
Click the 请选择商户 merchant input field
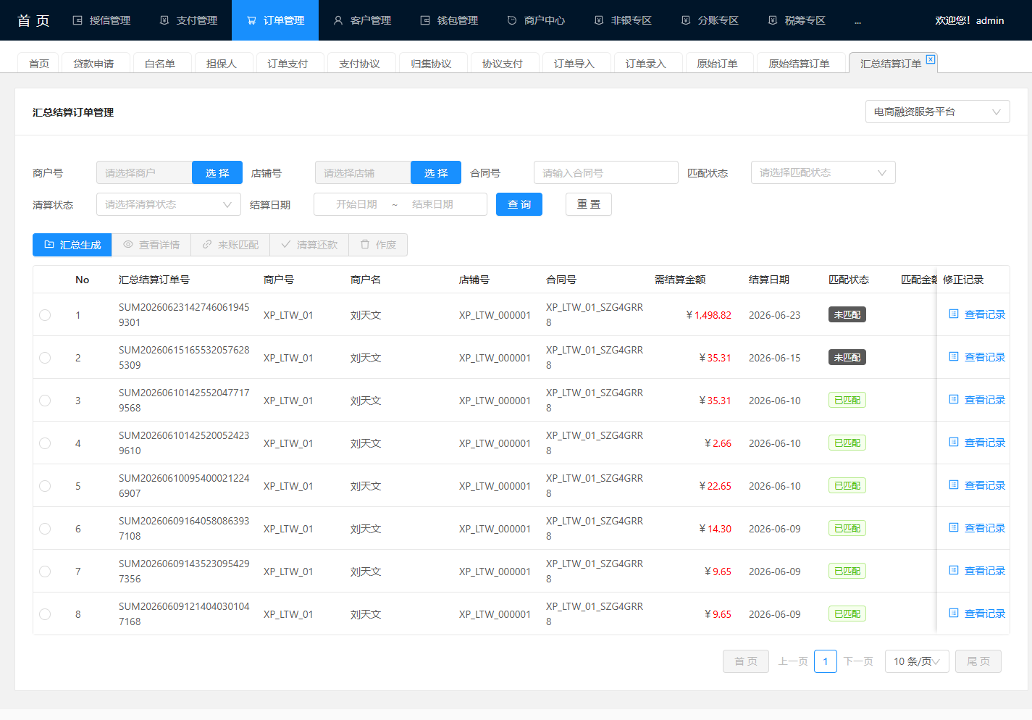[x=144, y=172]
